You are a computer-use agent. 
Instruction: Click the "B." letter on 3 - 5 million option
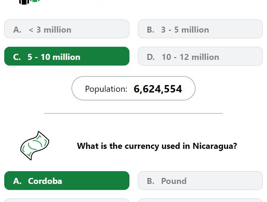(x=151, y=30)
